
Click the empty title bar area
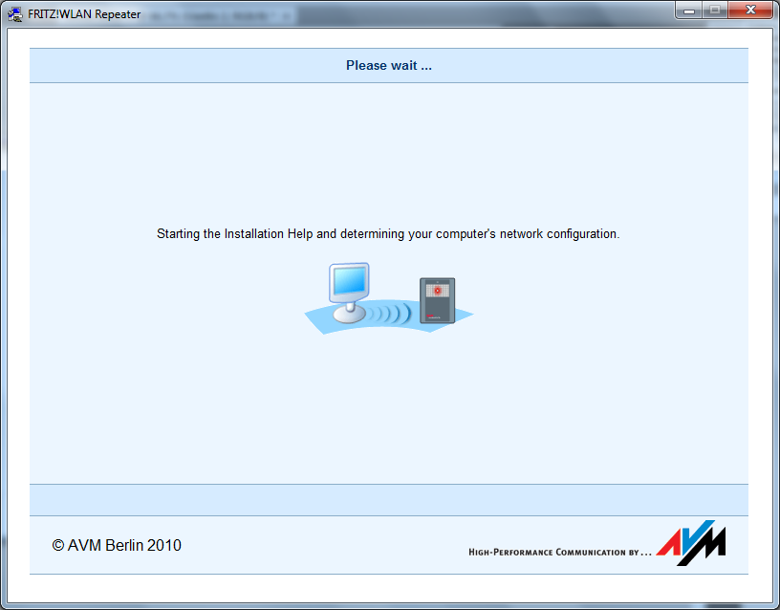(430, 14)
